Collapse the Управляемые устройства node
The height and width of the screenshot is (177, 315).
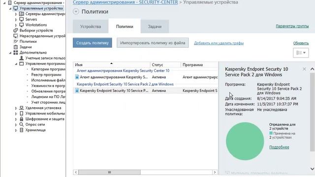tap(10, 9)
